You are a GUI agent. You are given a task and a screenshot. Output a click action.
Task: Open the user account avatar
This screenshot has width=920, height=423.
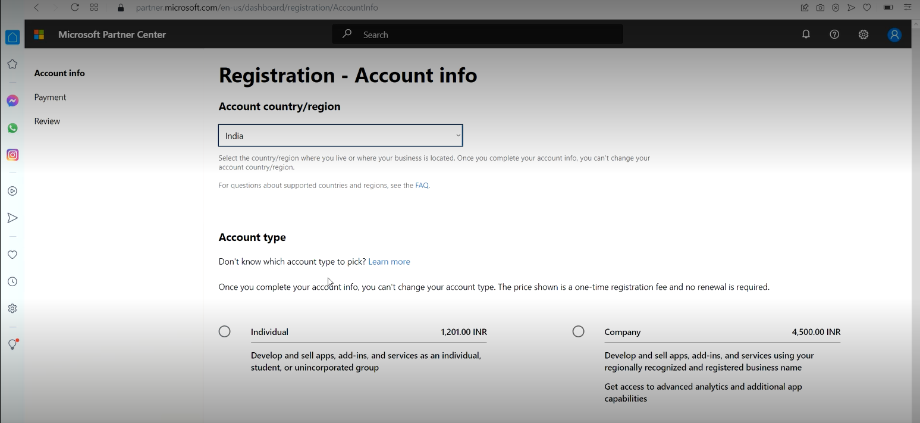coord(894,35)
